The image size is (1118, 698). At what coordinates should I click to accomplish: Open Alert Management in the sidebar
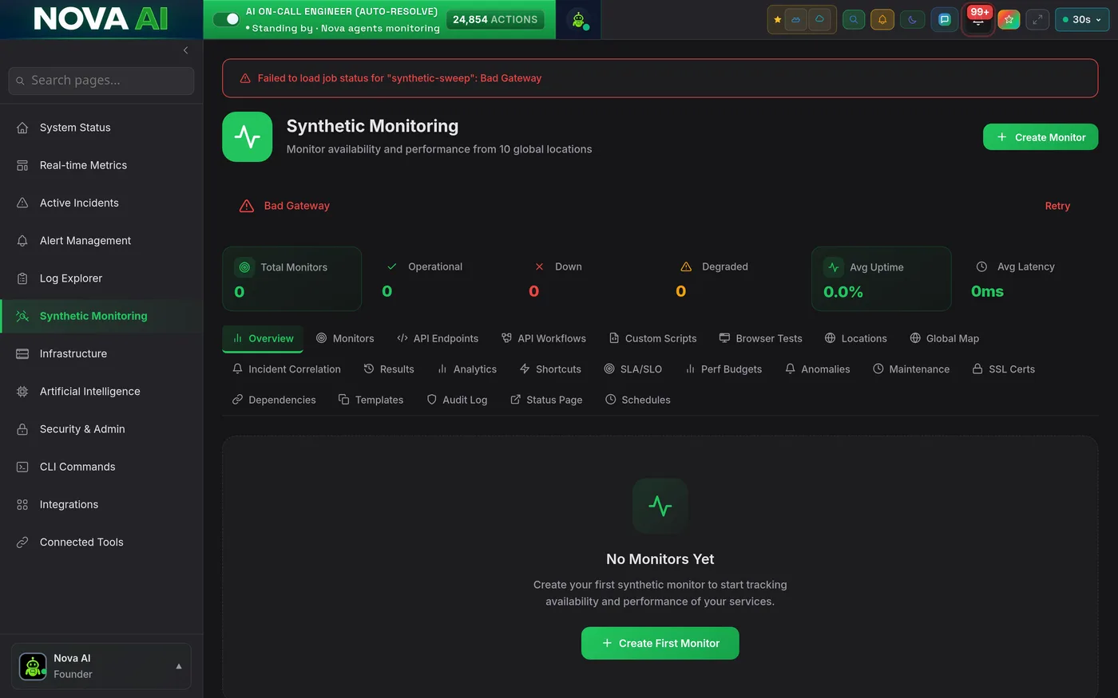(x=101, y=241)
